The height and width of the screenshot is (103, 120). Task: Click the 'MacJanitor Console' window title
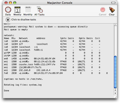(60, 3)
